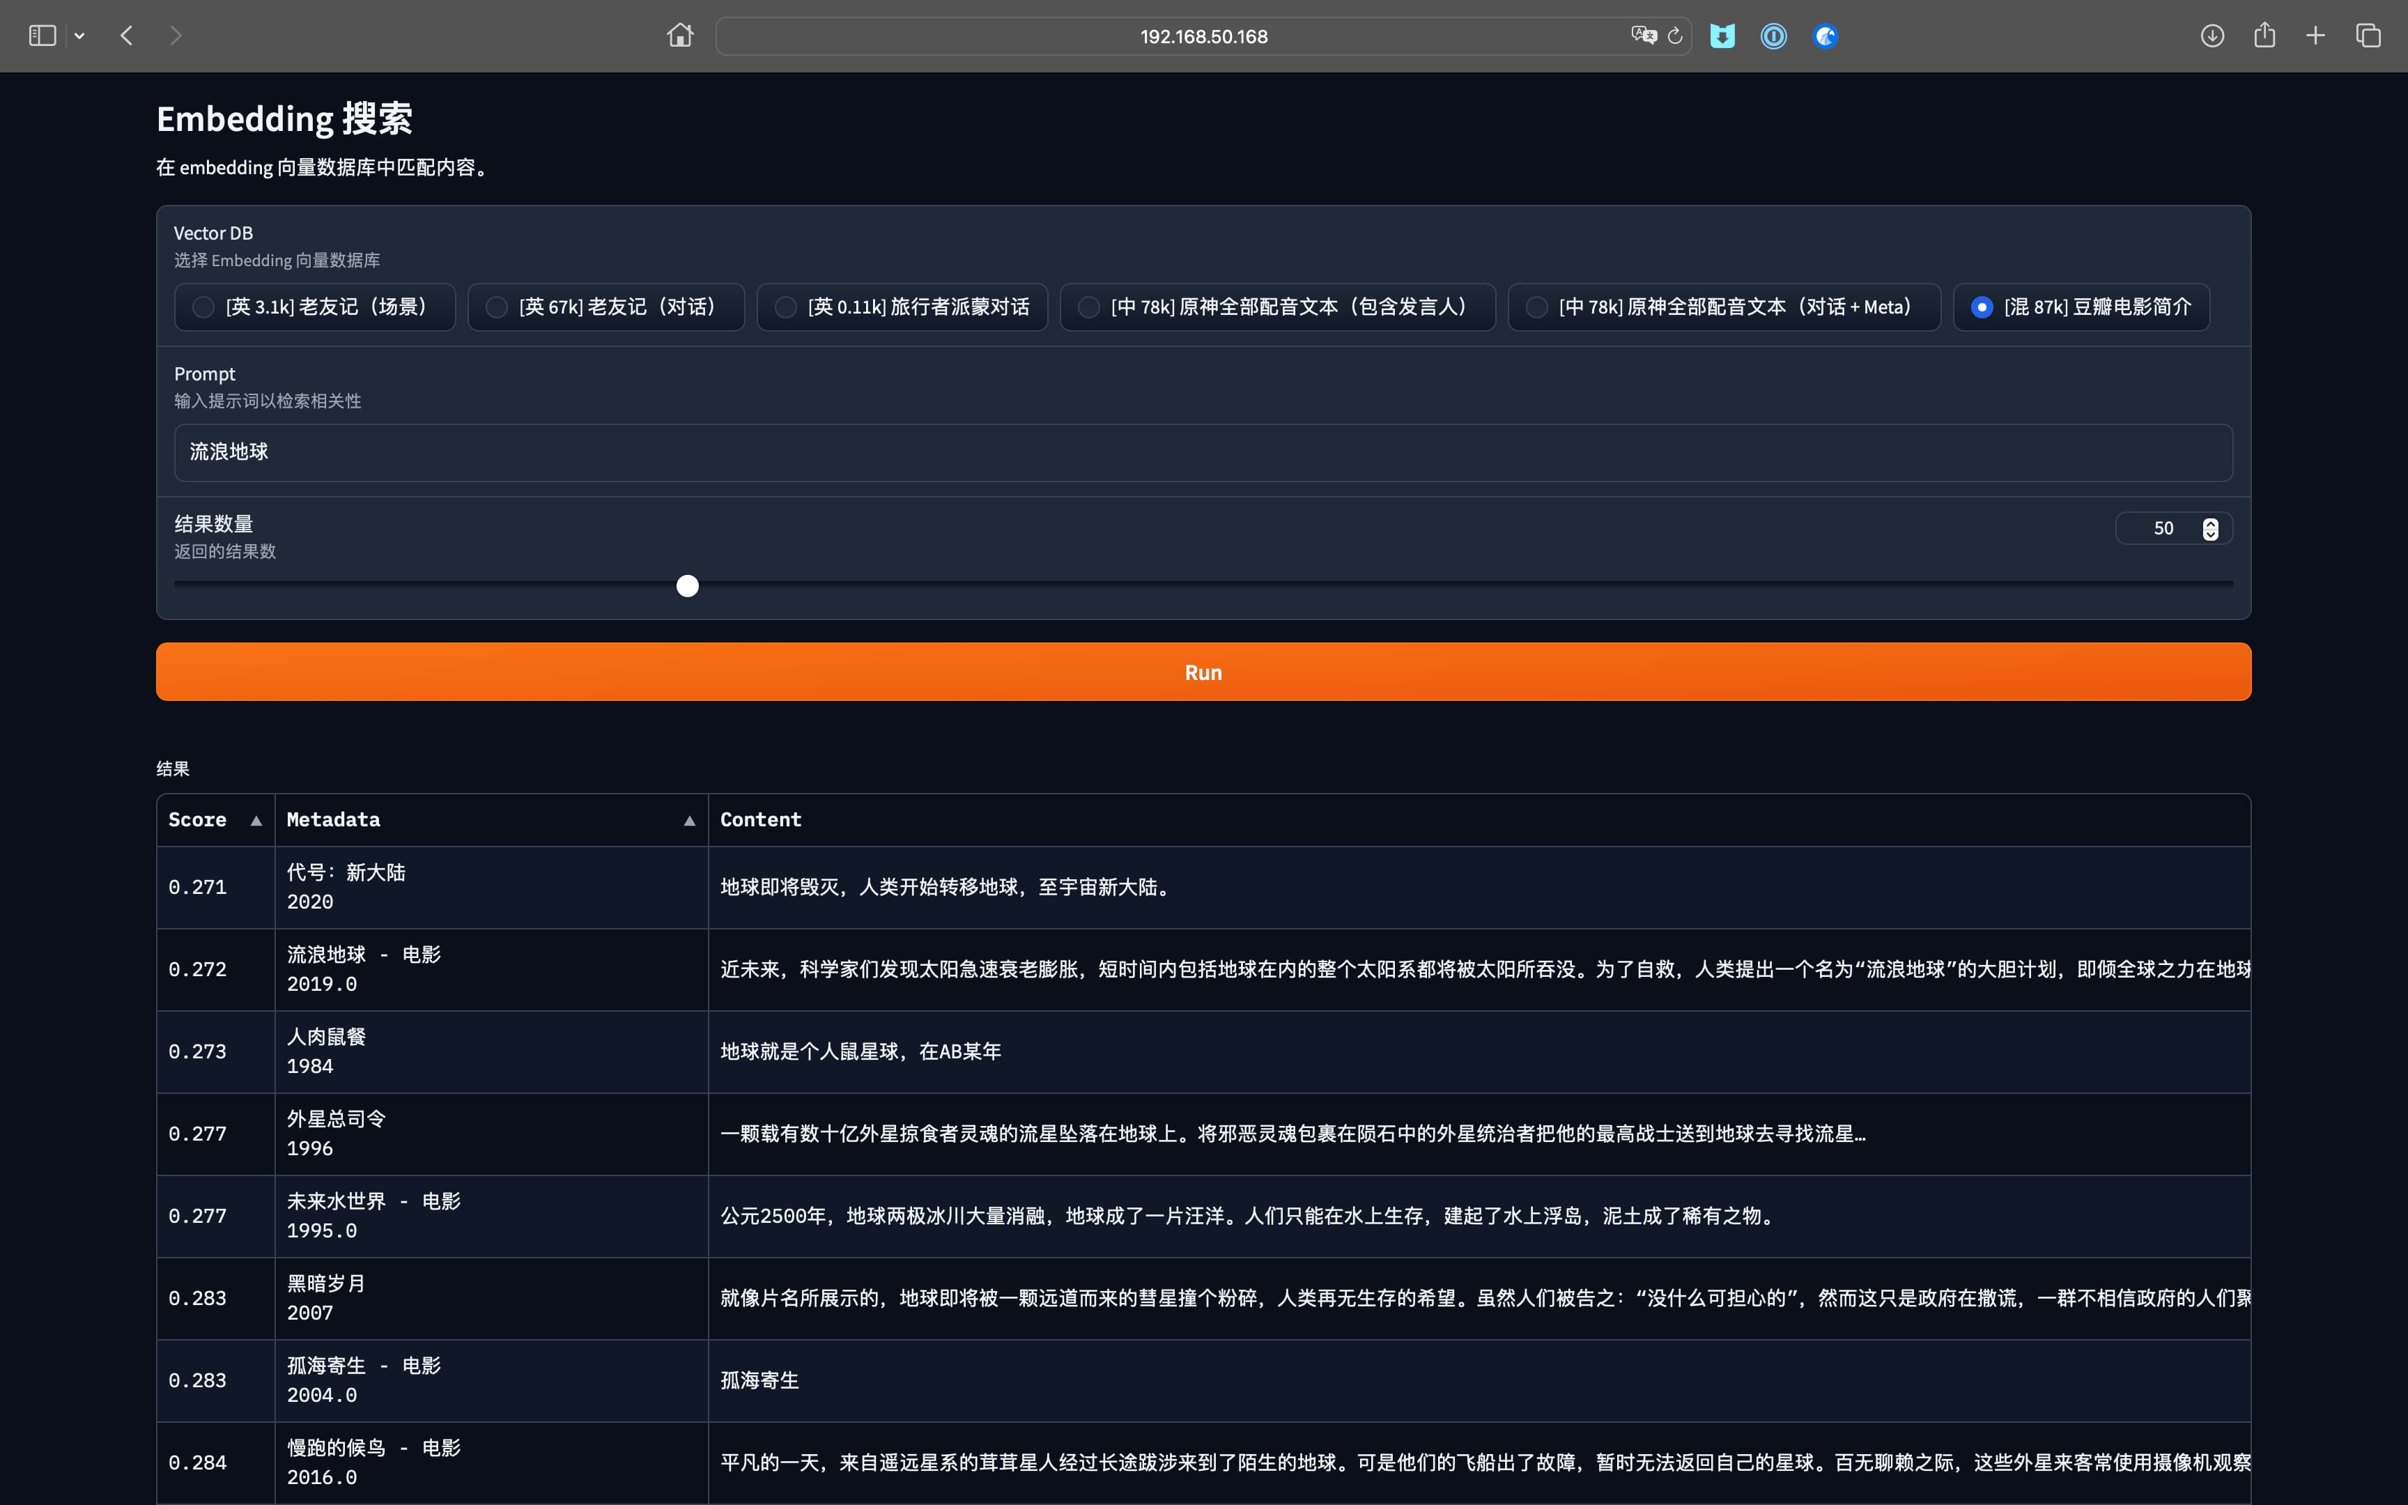
Task: Click the 黑暗岁月 2007 metadata cell
Action: 491,1298
